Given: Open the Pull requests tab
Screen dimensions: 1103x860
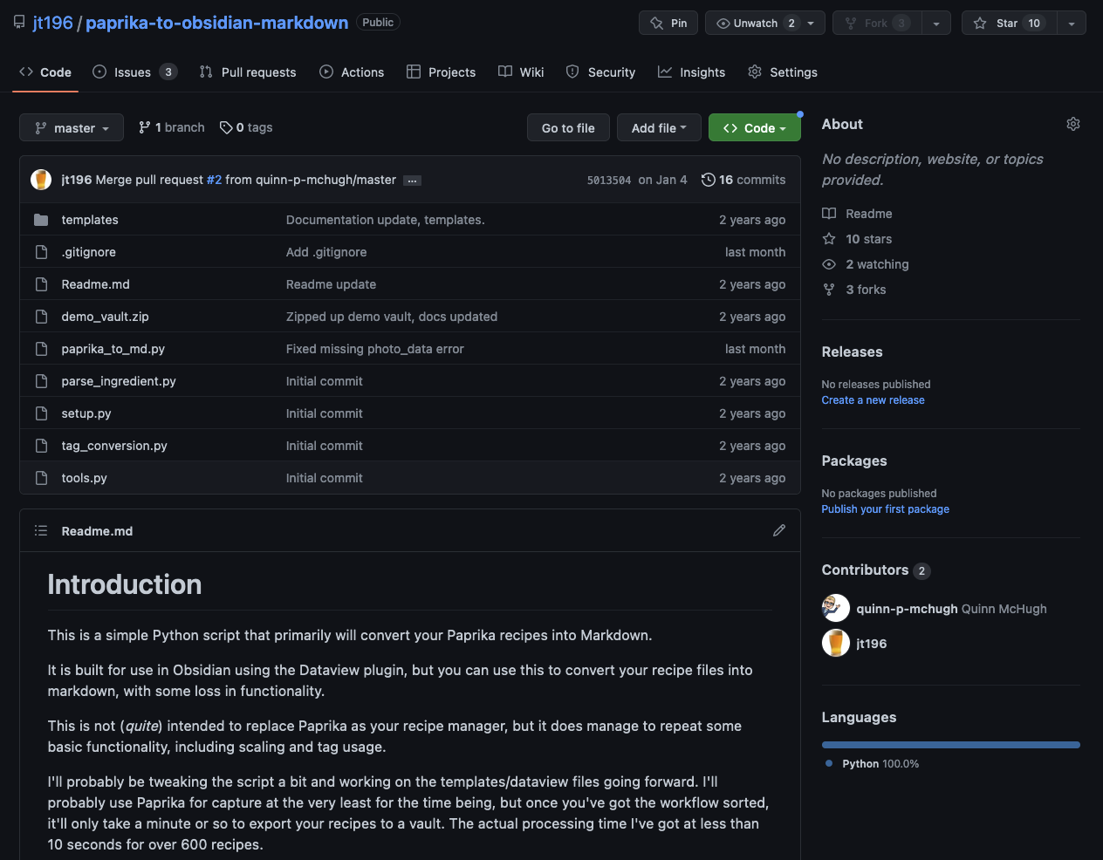Looking at the screenshot, I should 248,72.
